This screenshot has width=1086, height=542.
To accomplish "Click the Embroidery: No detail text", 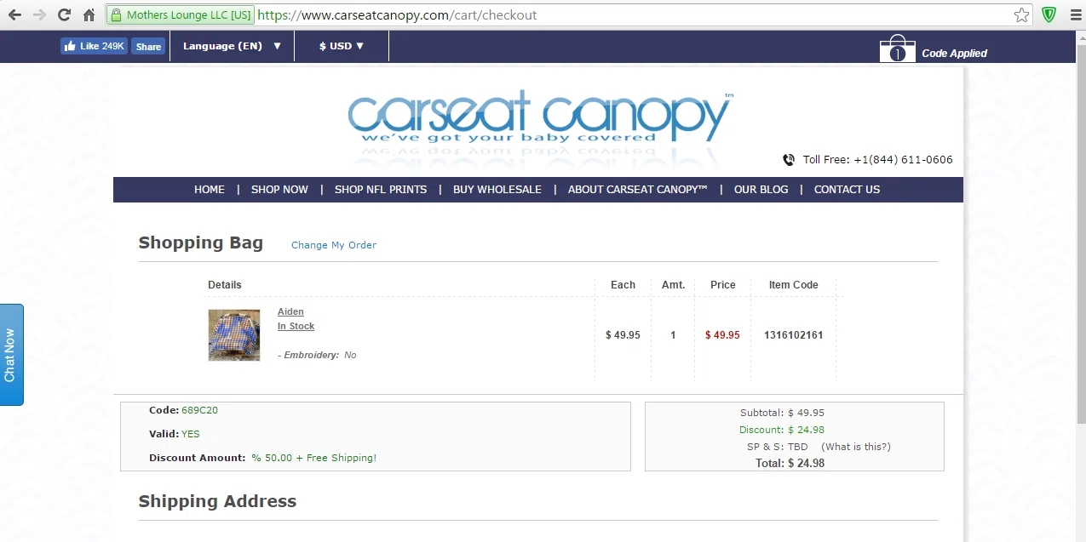I will coord(317,355).
